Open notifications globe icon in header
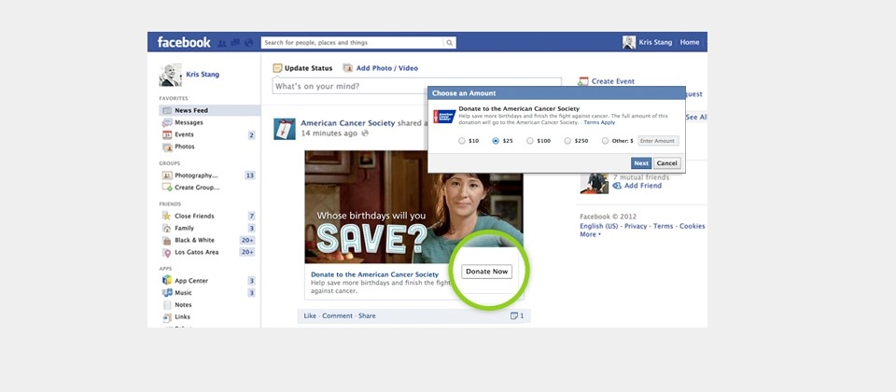Viewport: 896px width, 392px height. coord(248,43)
